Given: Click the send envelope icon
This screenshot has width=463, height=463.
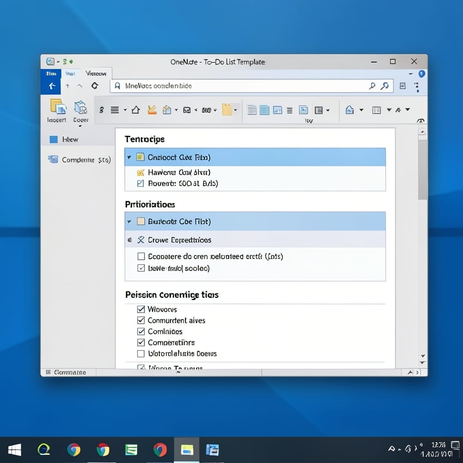Looking at the screenshot, I should pyautogui.click(x=350, y=110).
